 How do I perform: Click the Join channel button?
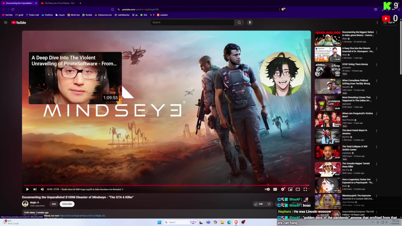(x=54, y=204)
